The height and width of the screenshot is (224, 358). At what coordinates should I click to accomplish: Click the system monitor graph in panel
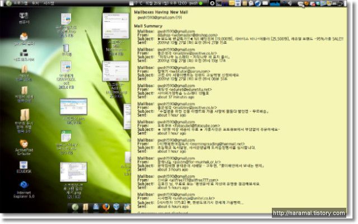[x=275, y=3]
